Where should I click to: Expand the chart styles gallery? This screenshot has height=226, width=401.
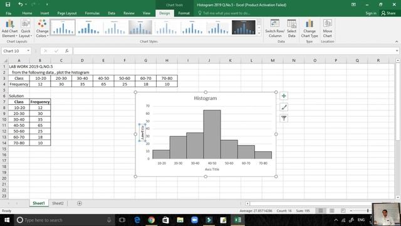(x=259, y=33)
